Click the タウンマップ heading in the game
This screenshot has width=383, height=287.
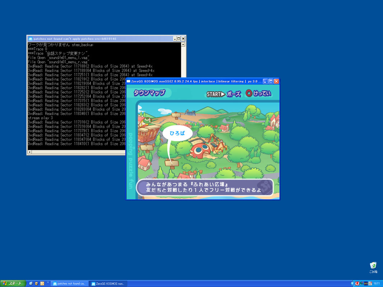click(x=149, y=93)
